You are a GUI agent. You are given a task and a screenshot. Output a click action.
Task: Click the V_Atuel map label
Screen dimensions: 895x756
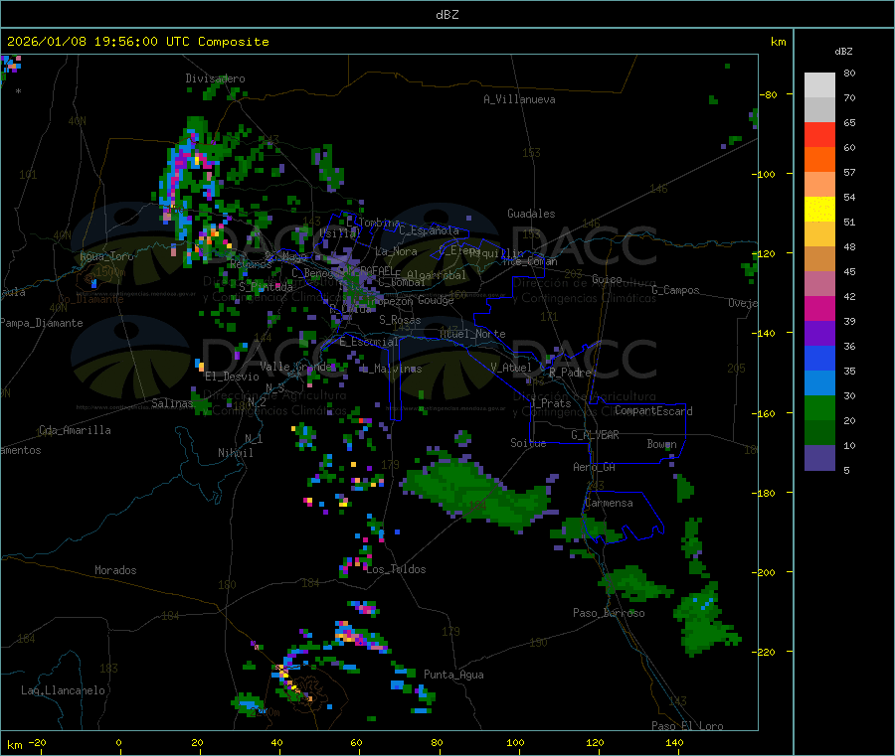point(511,368)
